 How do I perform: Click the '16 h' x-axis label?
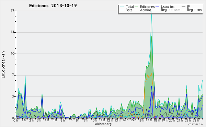coord(141,120)
